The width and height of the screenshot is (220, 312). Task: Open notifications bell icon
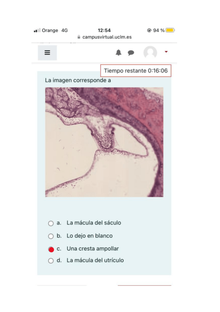coord(119,53)
